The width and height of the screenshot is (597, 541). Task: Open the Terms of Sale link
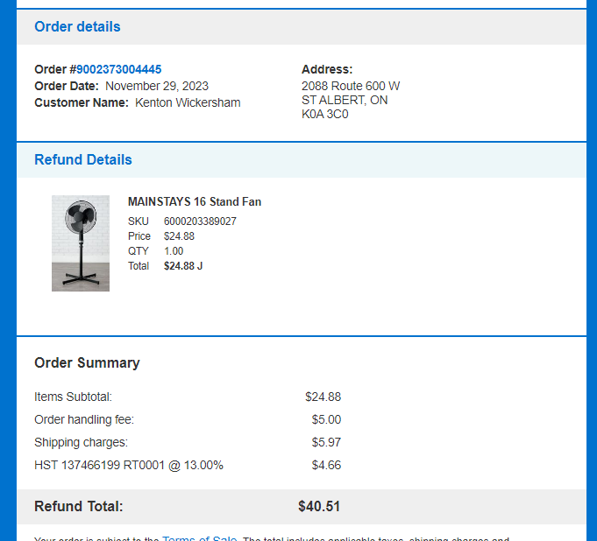200,538
